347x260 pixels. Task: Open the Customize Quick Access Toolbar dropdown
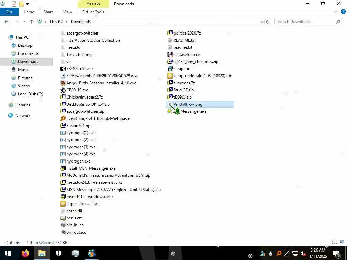pyautogui.click(x=28, y=4)
